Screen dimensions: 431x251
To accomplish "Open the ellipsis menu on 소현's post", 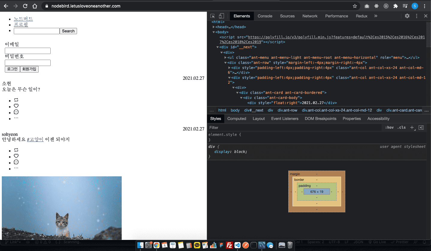I will coord(16,118).
